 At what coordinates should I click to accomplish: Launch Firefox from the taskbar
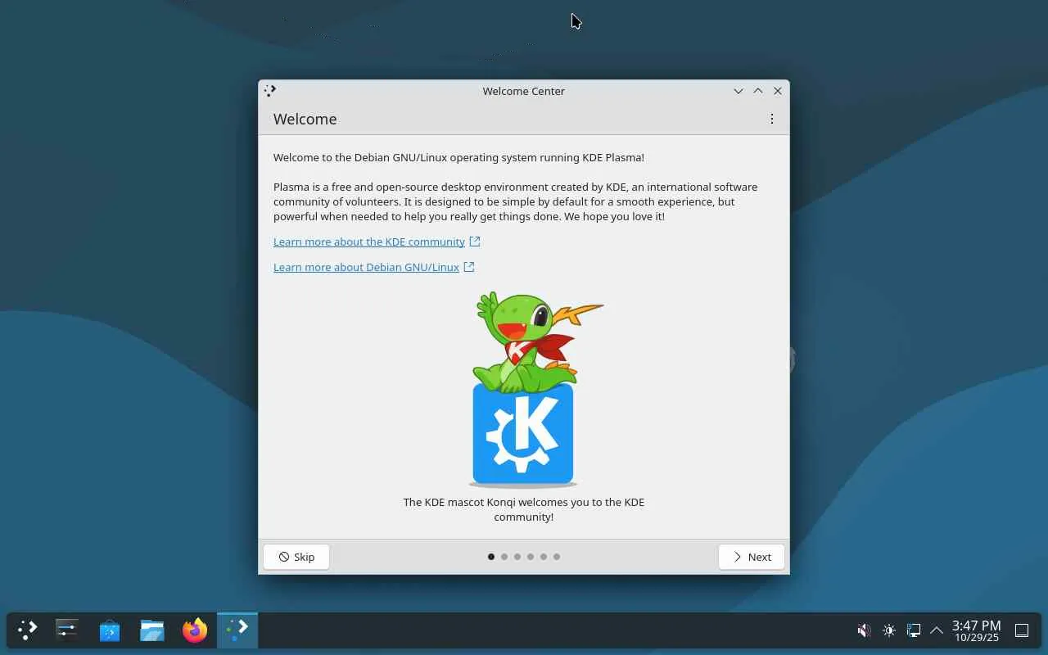[195, 630]
